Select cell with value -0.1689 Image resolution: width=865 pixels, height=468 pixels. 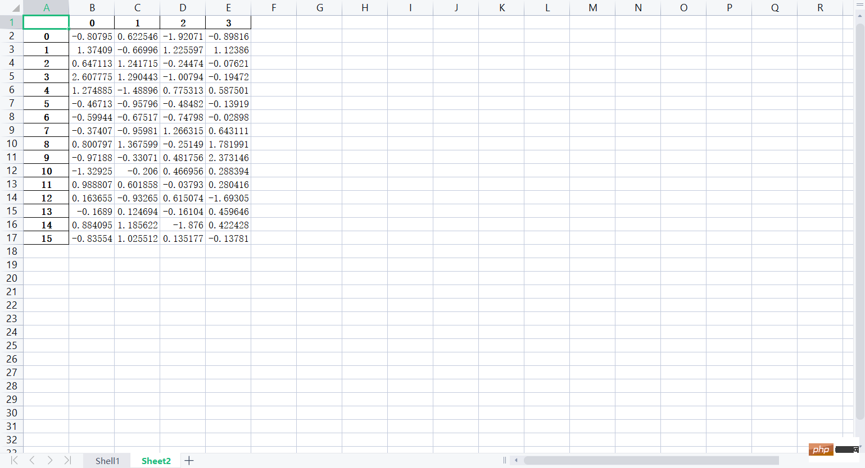coord(92,212)
